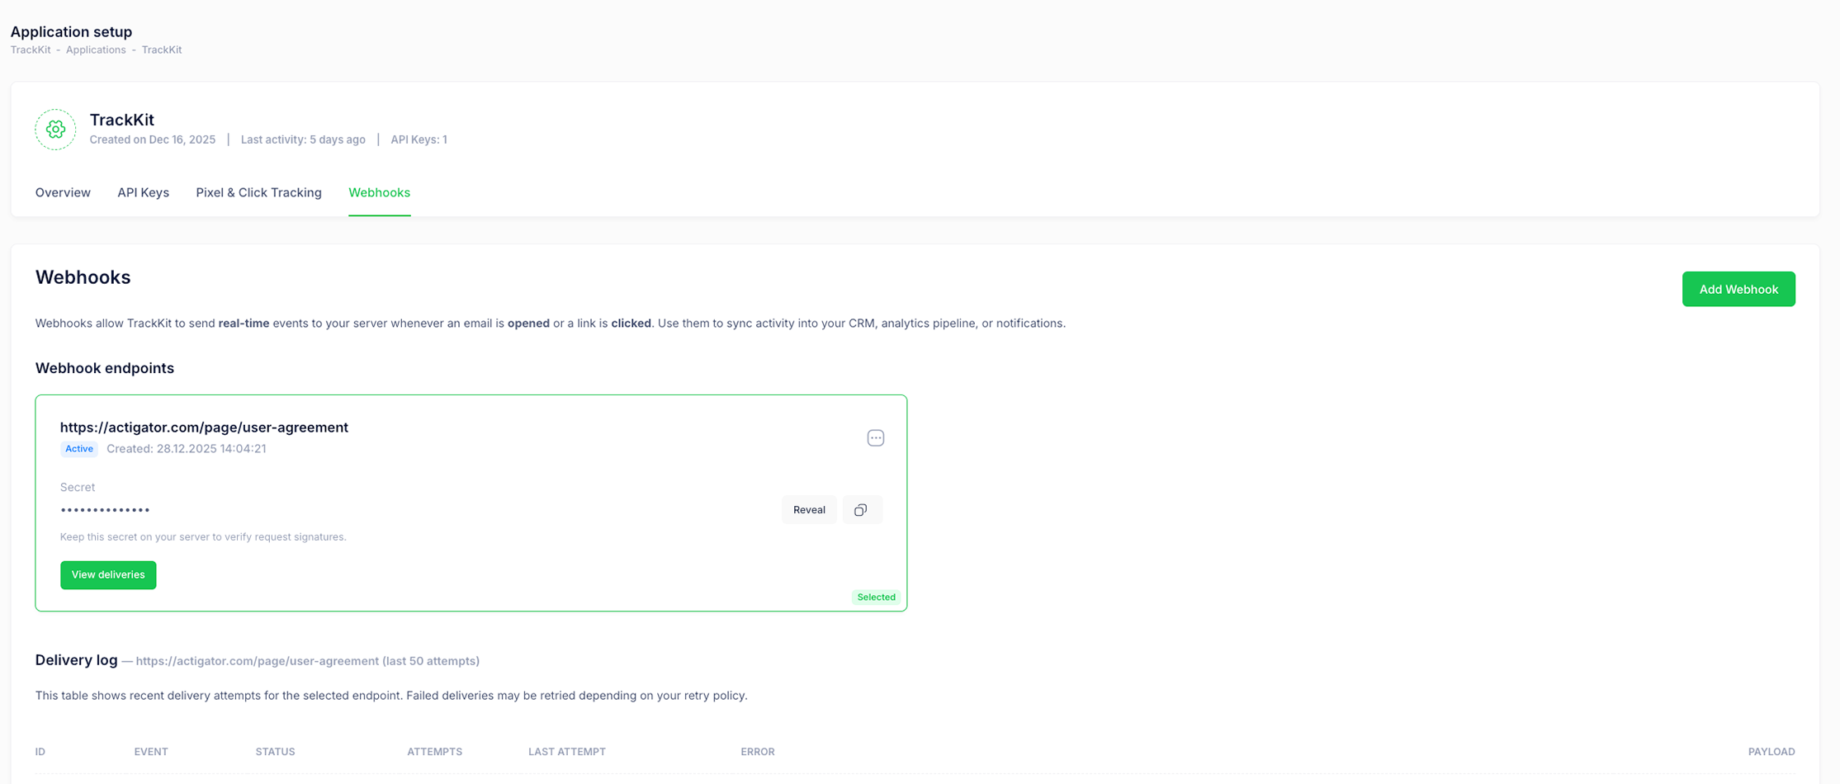The image size is (1840, 784).
Task: Click the Selected badge on the endpoint card
Action: 875,597
